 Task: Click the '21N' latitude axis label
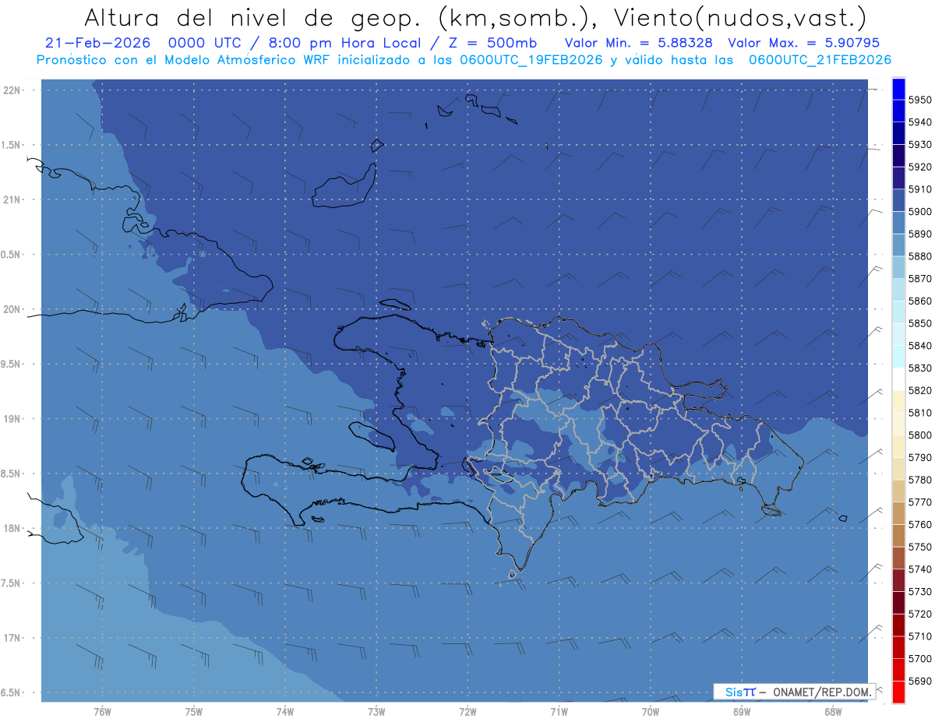point(13,199)
